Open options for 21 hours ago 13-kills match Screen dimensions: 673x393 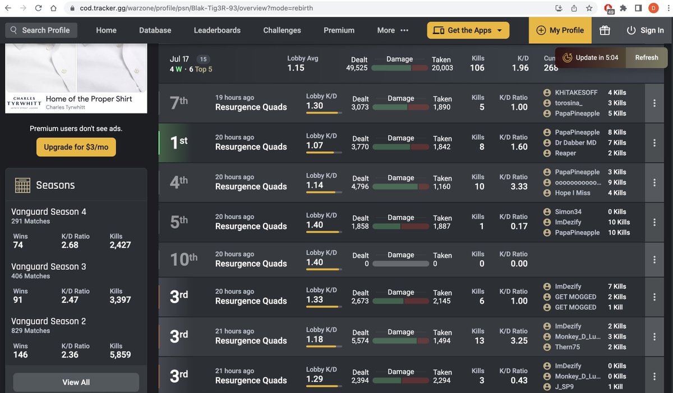point(654,337)
